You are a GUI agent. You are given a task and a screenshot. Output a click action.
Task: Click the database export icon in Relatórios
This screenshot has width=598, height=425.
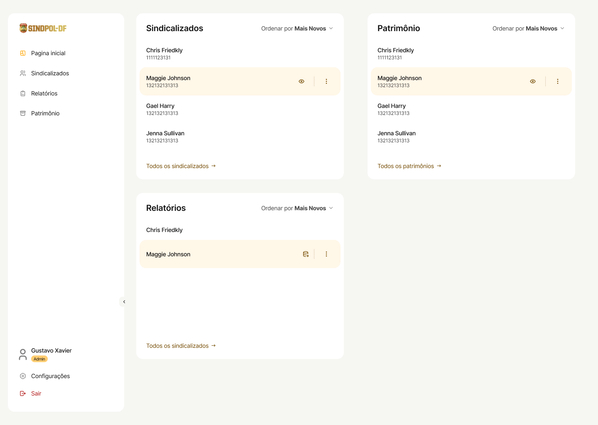click(x=306, y=254)
